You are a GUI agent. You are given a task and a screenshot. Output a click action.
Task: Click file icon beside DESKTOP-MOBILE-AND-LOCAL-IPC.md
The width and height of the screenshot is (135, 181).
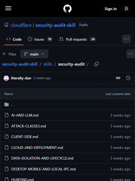click(x=7, y=169)
